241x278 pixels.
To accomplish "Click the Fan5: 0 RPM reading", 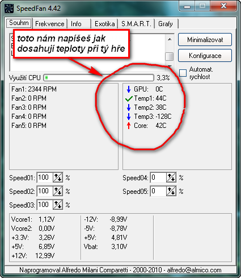I will [29, 126].
